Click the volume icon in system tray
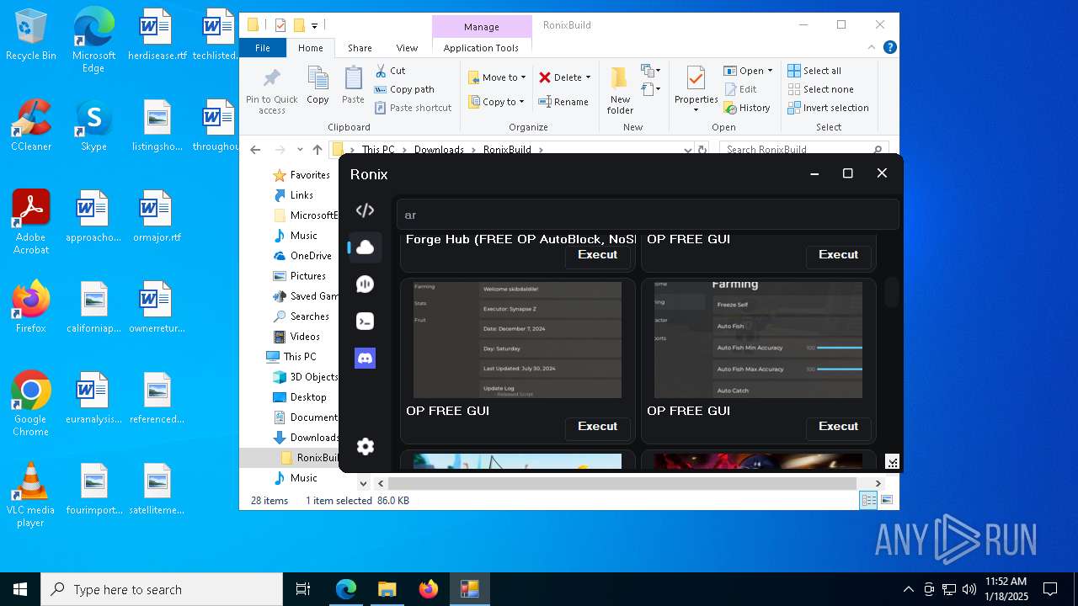The width and height of the screenshot is (1078, 606). [x=969, y=589]
